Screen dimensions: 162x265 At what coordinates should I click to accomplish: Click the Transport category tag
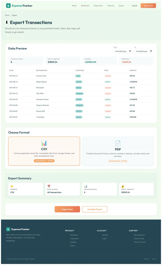(x=79, y=94)
